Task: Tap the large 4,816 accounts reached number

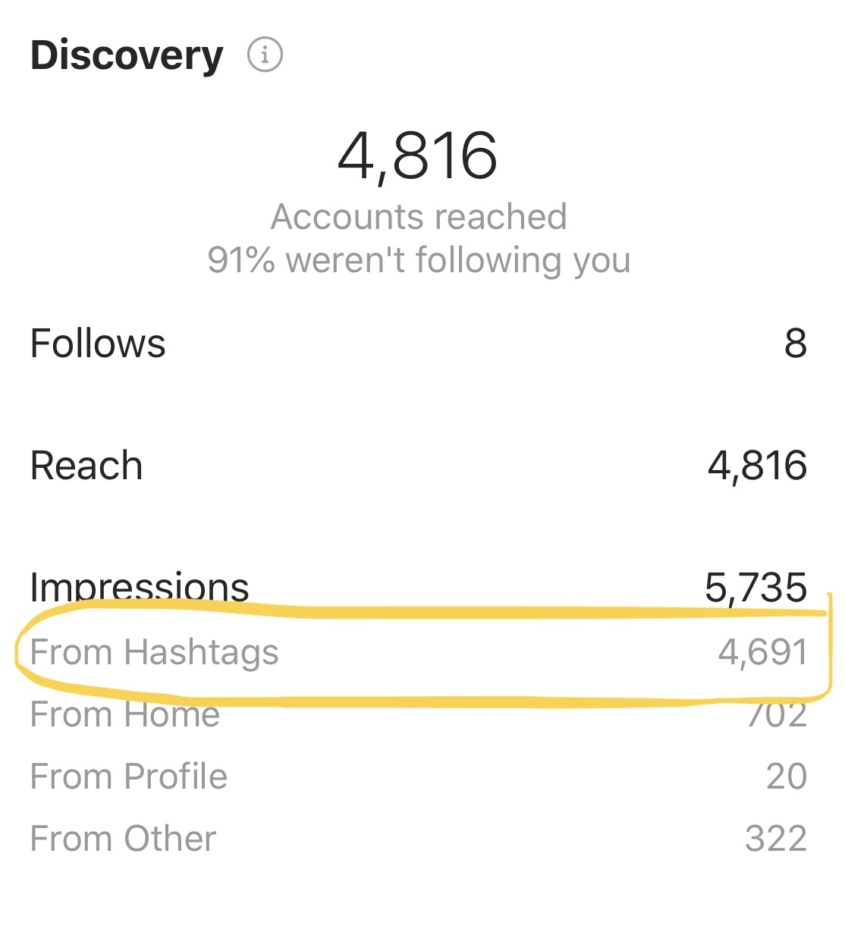Action: pyautogui.click(x=417, y=156)
